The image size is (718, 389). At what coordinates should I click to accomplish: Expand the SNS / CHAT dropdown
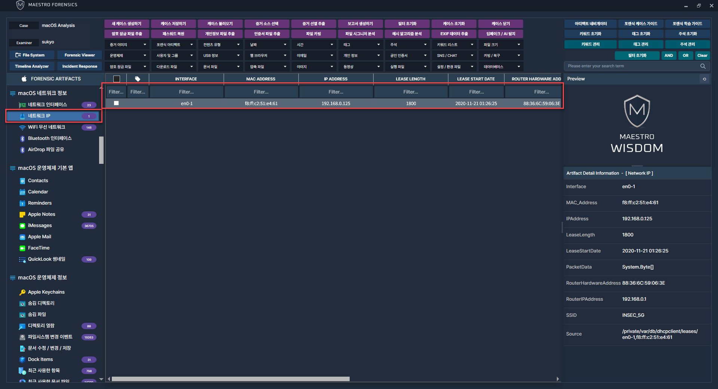455,55
